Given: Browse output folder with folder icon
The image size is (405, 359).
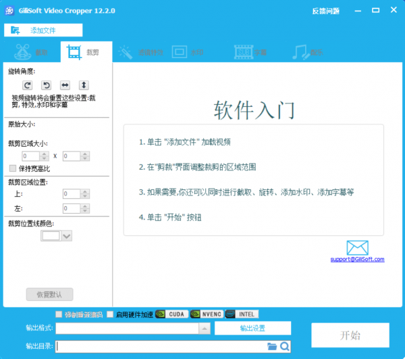Looking at the screenshot, I should (x=272, y=346).
